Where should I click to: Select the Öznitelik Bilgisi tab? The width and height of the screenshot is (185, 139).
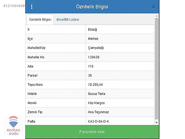40,20
